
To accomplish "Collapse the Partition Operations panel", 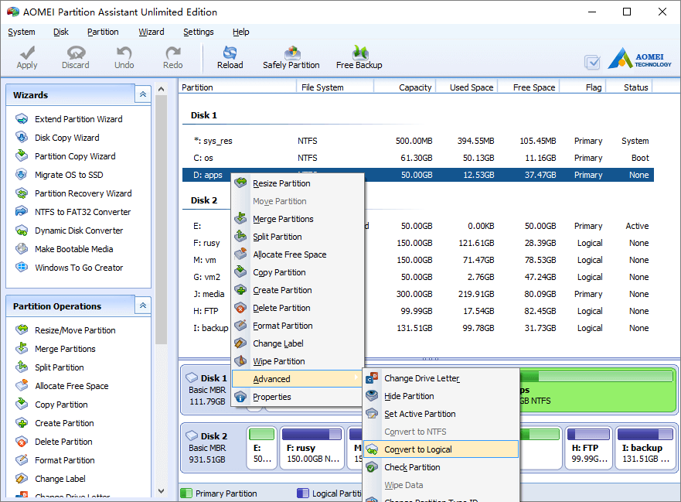I will coord(143,306).
